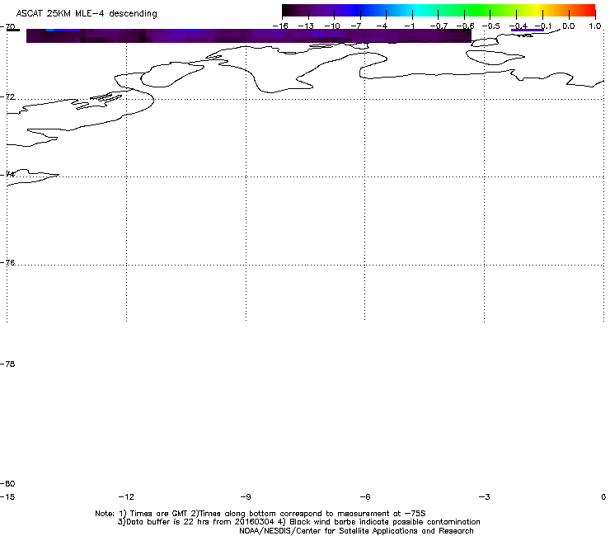This screenshot has width=610, height=536.
Task: Click the '-0.5' color scale label
Action: (x=491, y=26)
